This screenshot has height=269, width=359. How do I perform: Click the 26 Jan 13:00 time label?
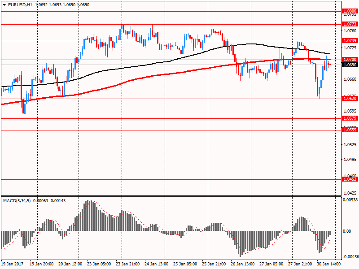(243, 264)
